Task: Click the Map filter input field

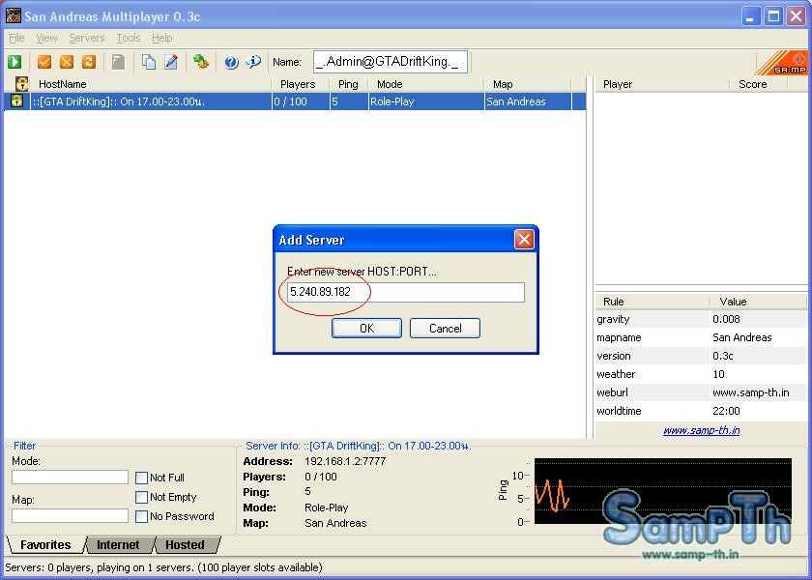Action: pyautogui.click(x=70, y=516)
